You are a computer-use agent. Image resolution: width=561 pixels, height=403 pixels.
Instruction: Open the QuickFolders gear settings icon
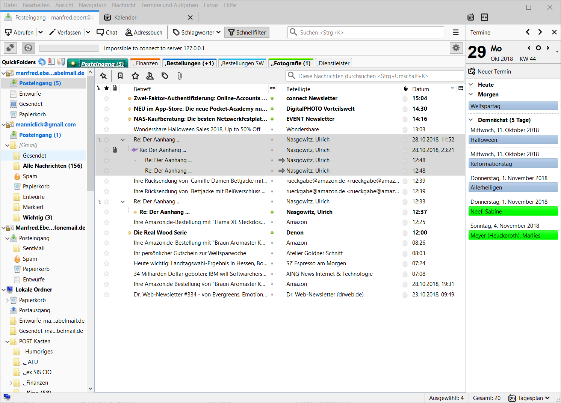(x=456, y=48)
